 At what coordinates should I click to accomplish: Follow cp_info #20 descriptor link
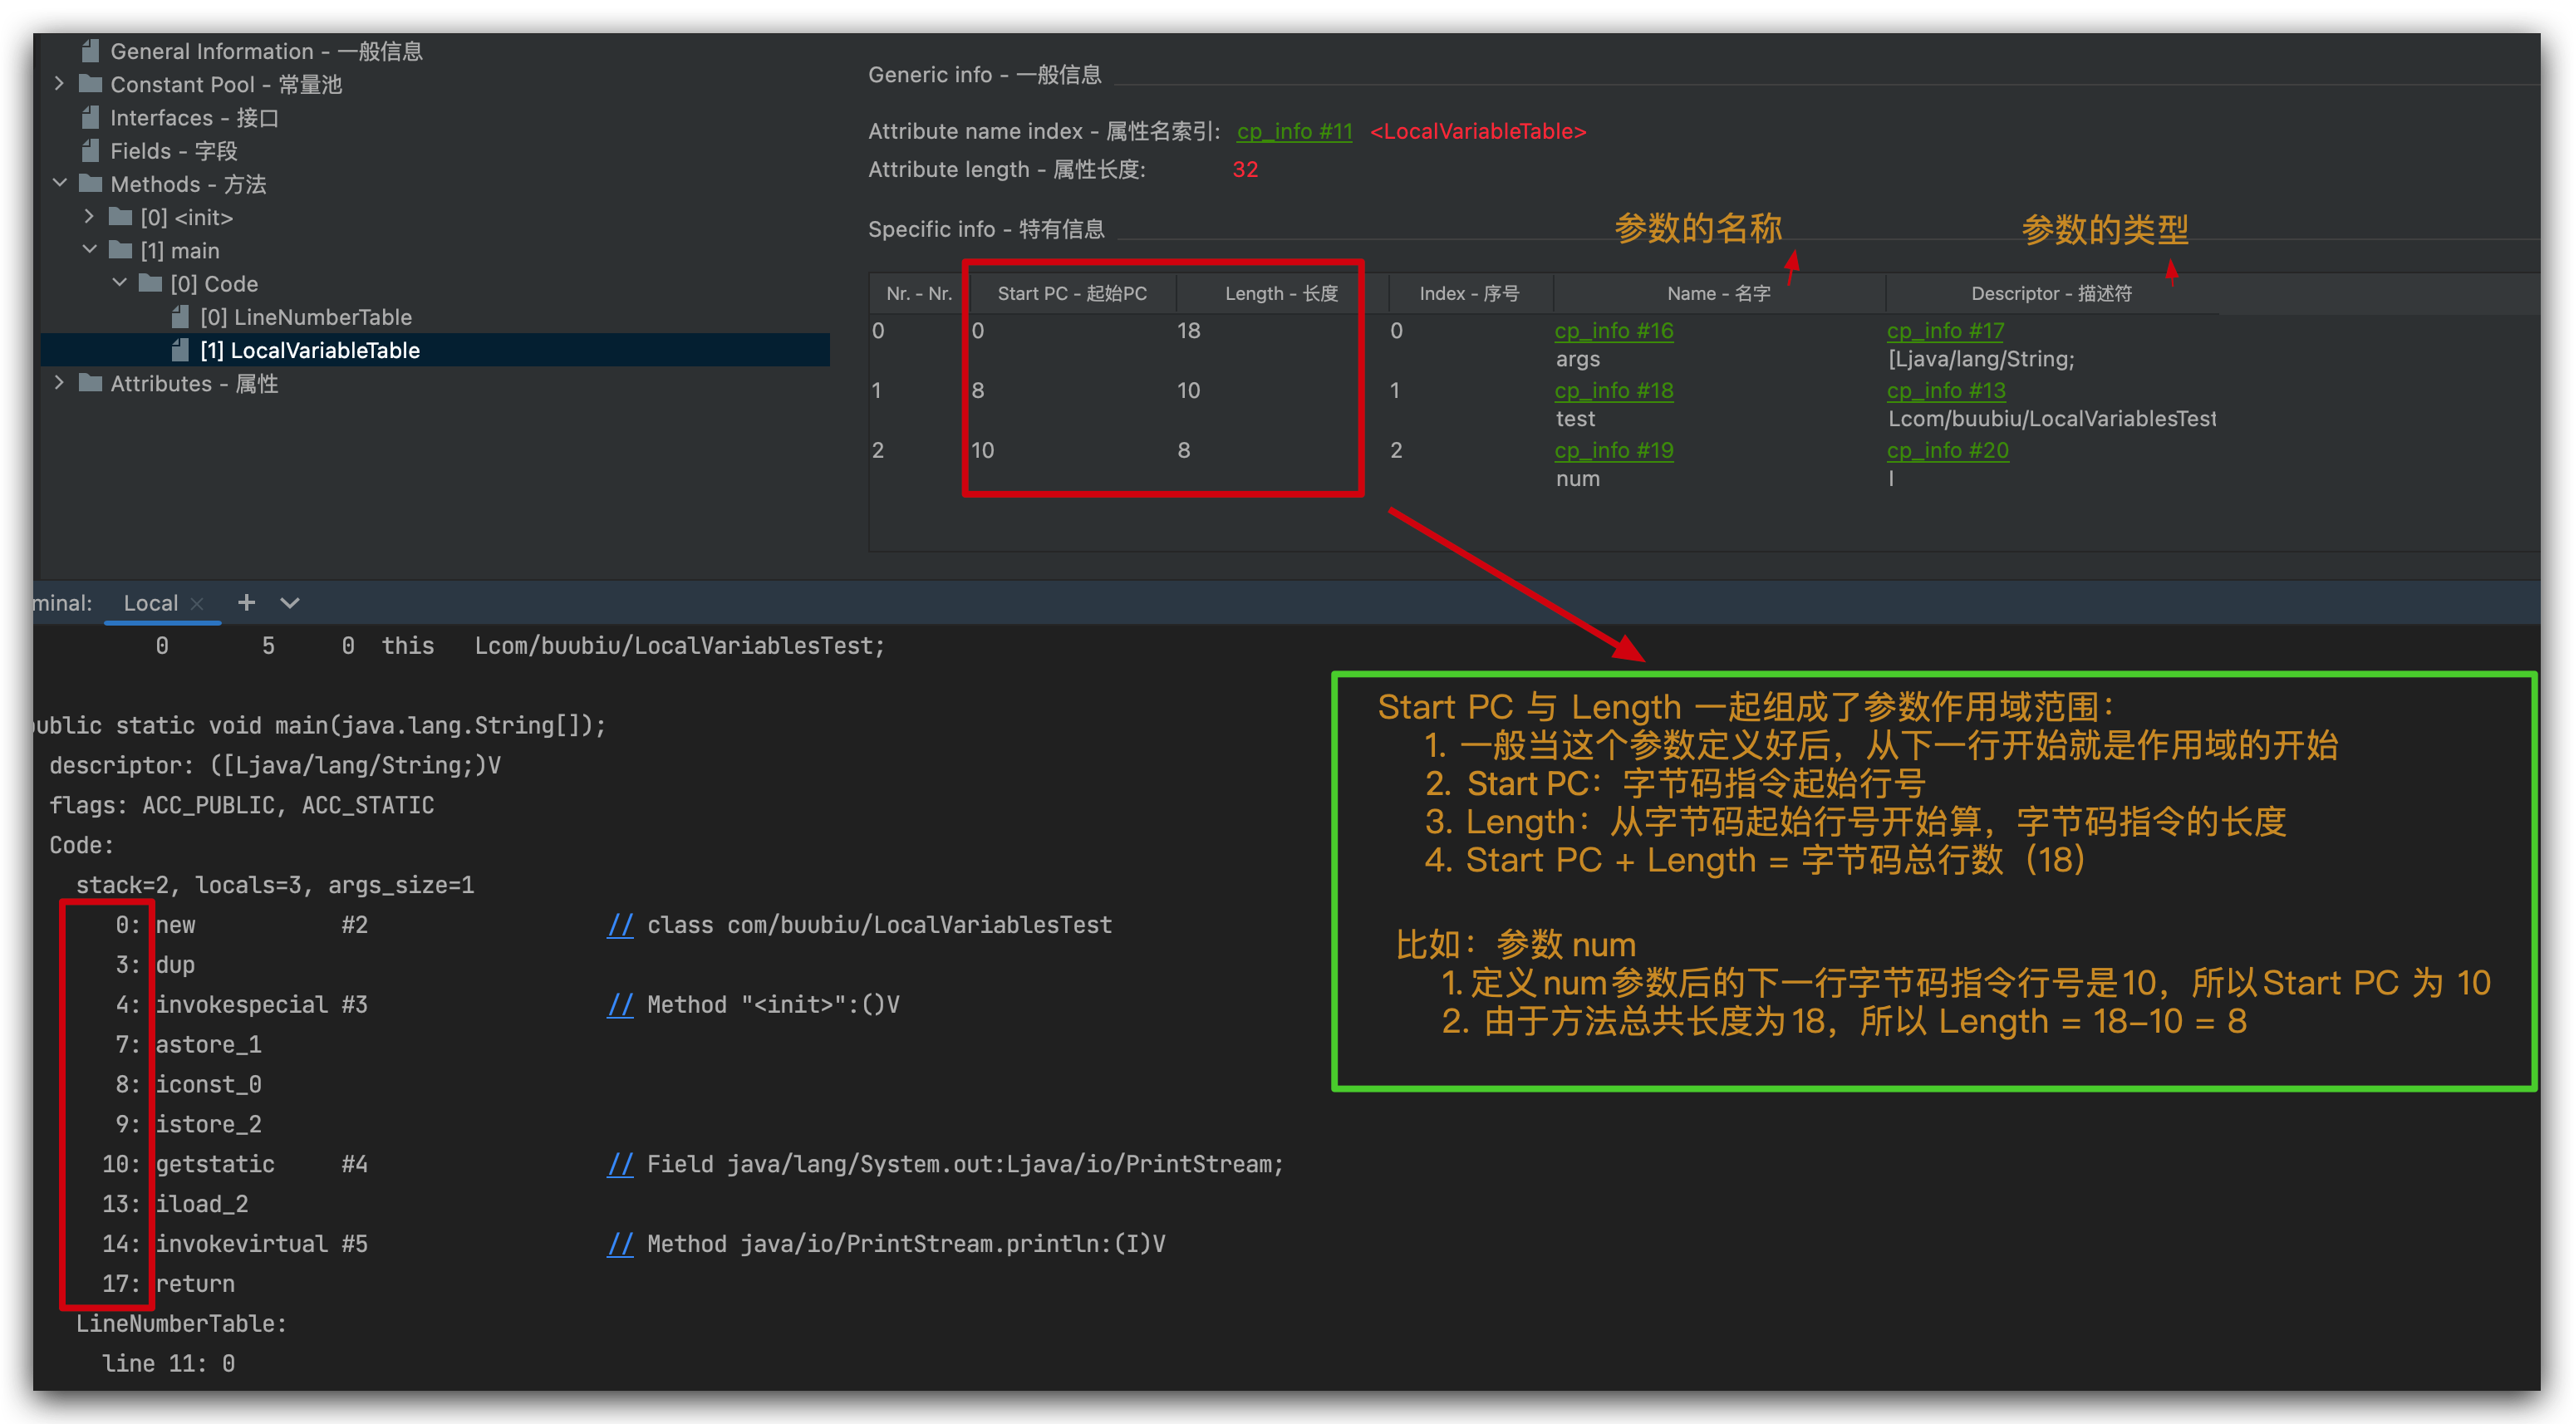coord(1947,450)
